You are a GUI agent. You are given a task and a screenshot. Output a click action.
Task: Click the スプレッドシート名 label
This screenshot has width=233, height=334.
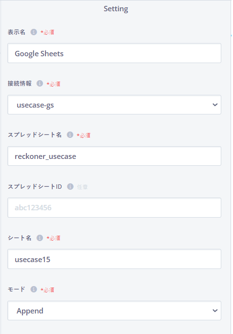[x=35, y=135]
